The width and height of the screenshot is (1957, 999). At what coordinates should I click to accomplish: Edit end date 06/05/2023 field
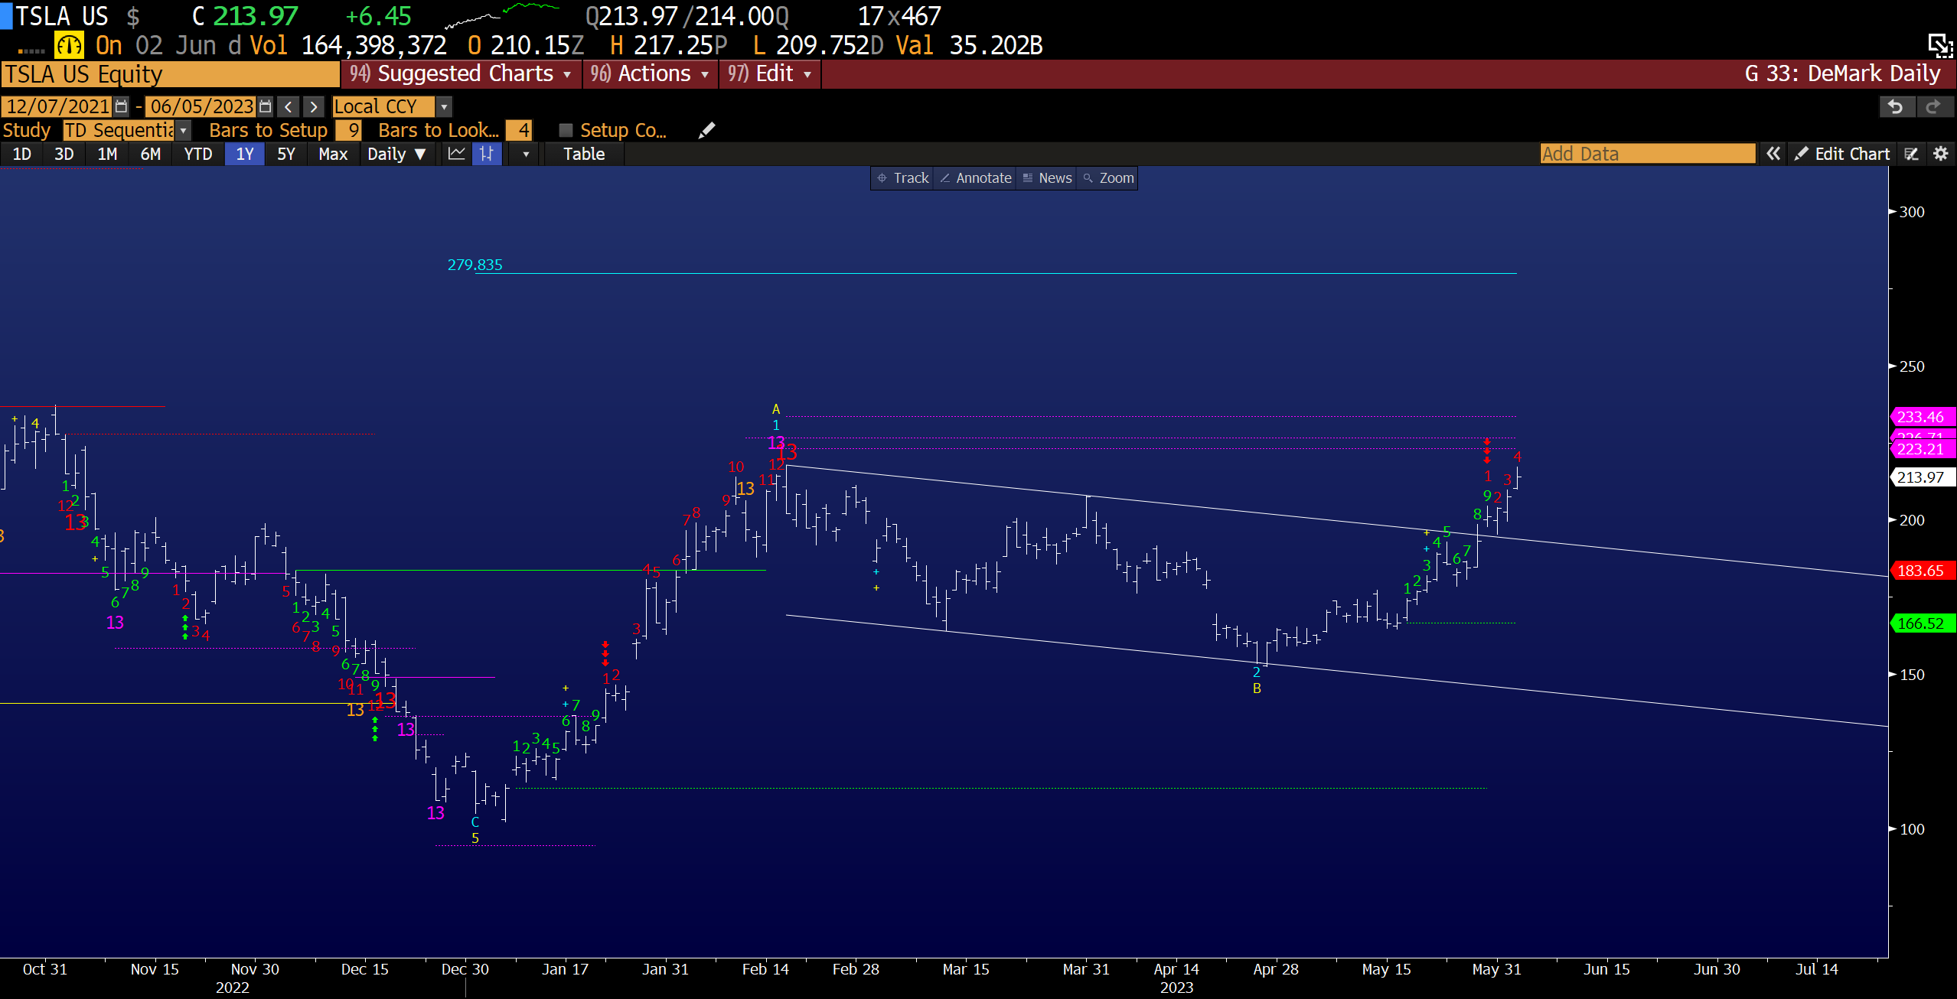pos(202,106)
